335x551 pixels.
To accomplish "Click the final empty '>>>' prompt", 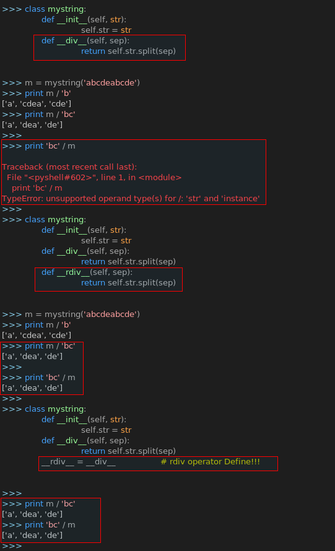I will click(12, 546).
